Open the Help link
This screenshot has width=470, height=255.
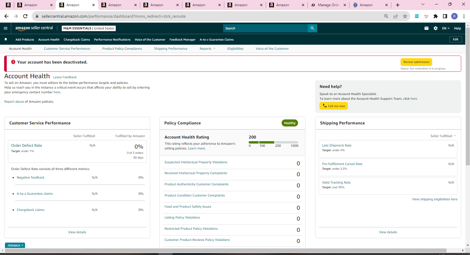point(457,28)
